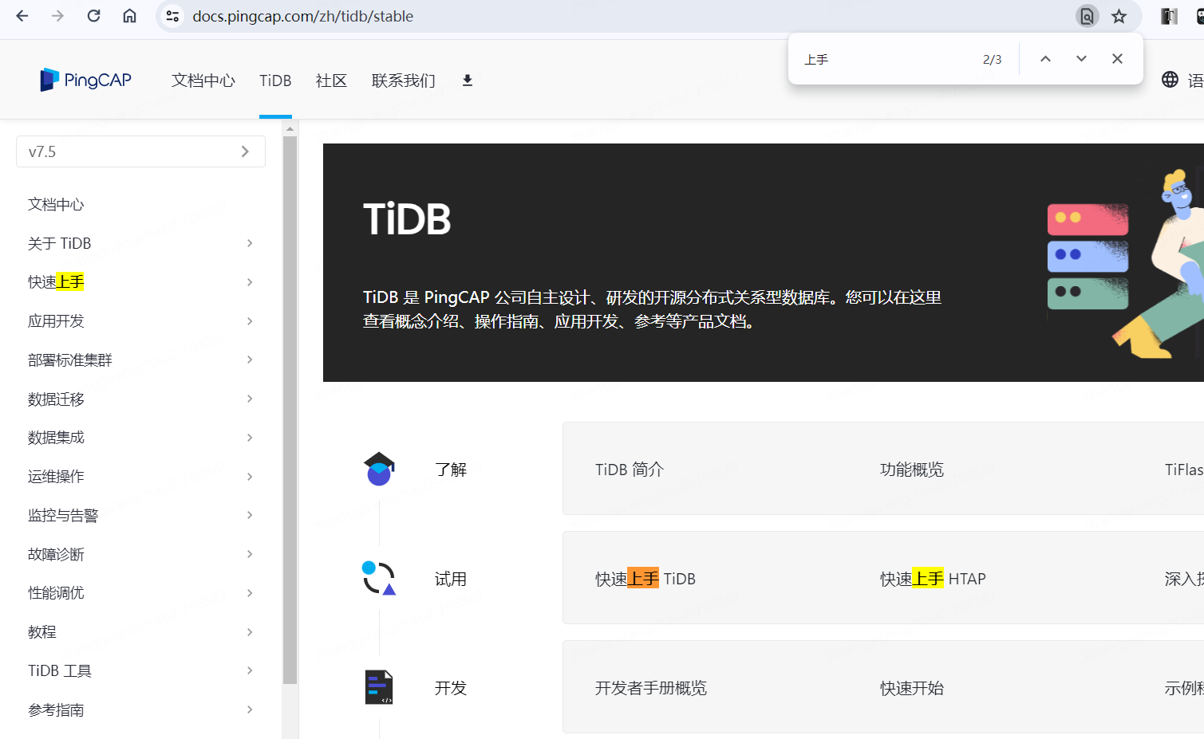Close the find-in-page bar
This screenshot has height=739, width=1204.
[1117, 59]
